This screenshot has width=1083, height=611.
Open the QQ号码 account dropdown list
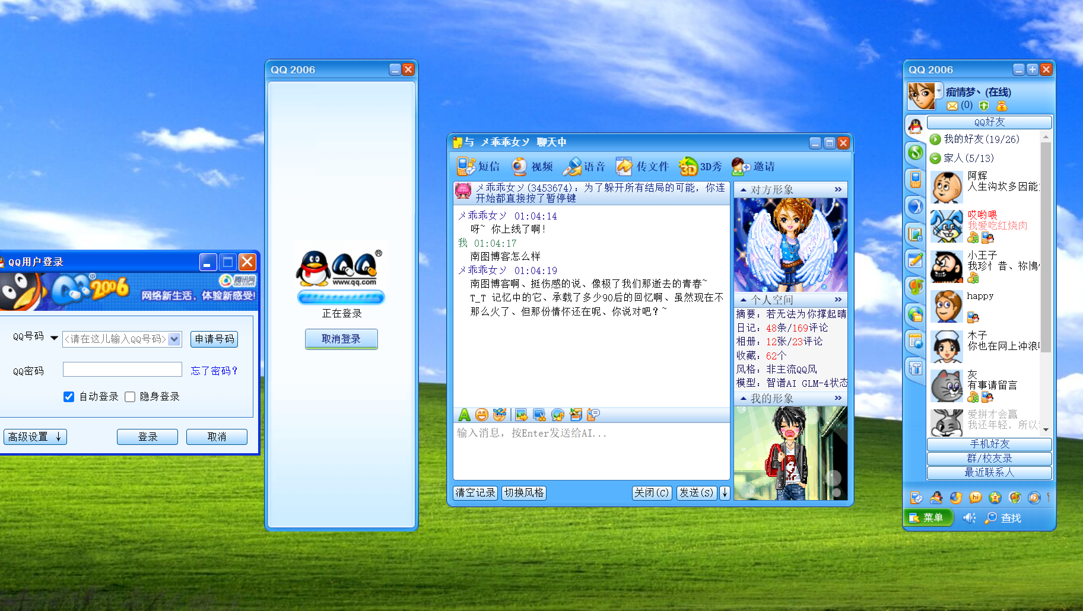coord(174,339)
